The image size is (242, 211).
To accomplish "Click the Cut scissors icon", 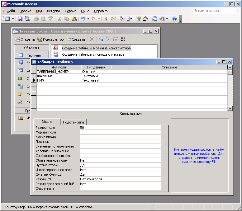I will (x=59, y=19).
